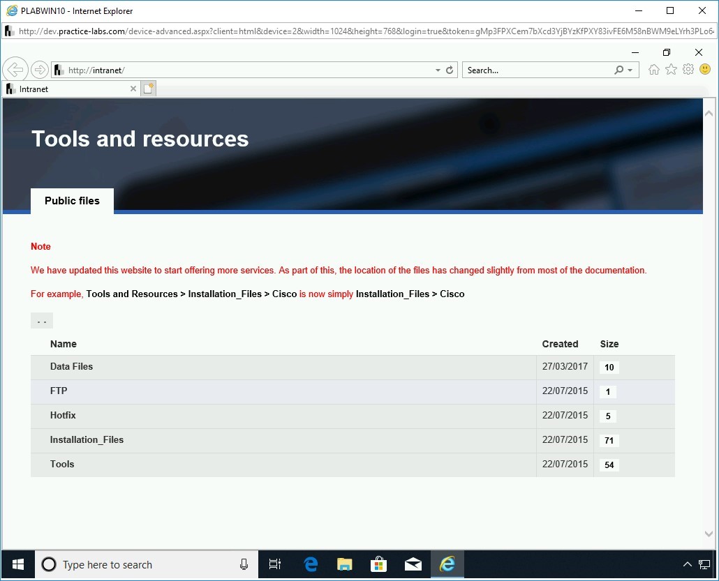719x581 pixels.
Task: Open Task View from the taskbar
Action: pyautogui.click(x=274, y=564)
